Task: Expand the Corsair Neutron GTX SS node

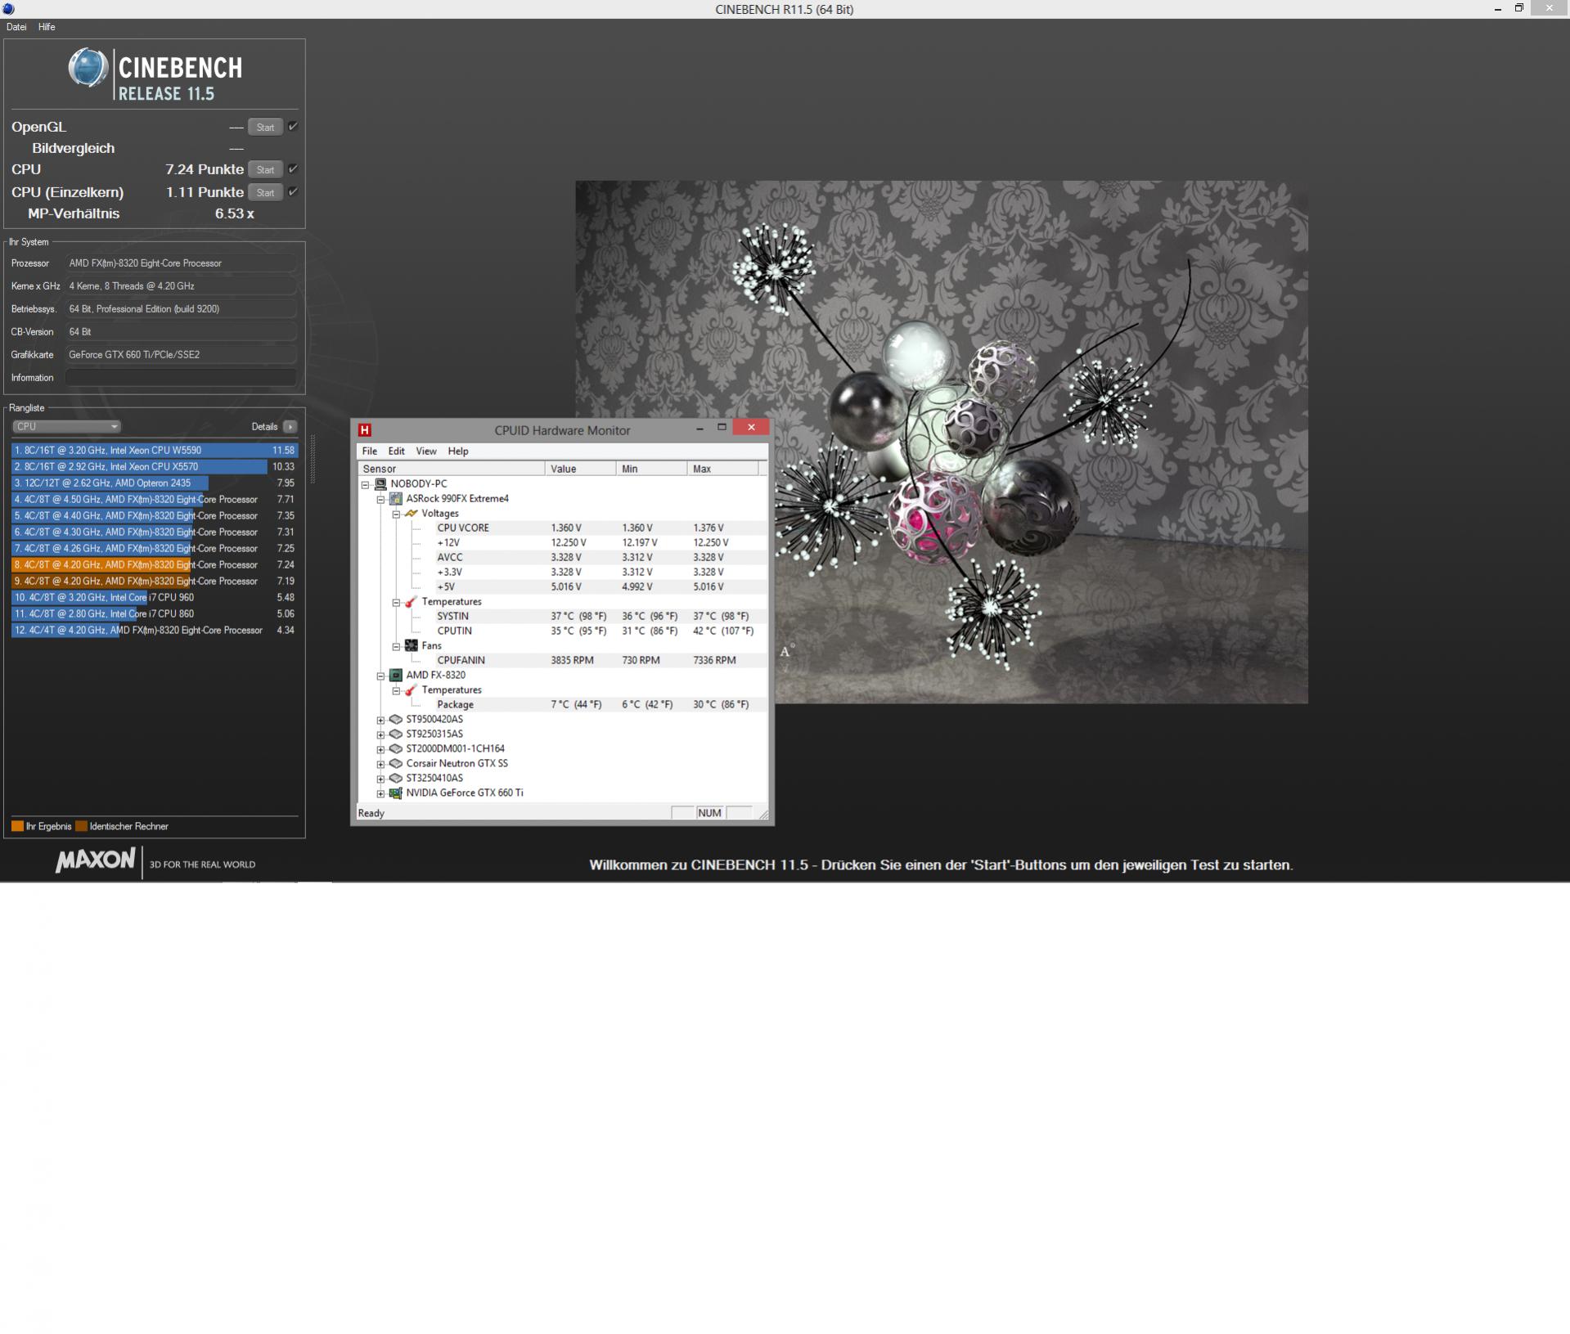Action: [x=381, y=764]
